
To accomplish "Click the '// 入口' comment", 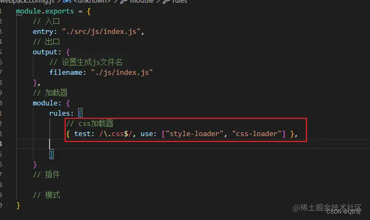I will tap(46, 21).
